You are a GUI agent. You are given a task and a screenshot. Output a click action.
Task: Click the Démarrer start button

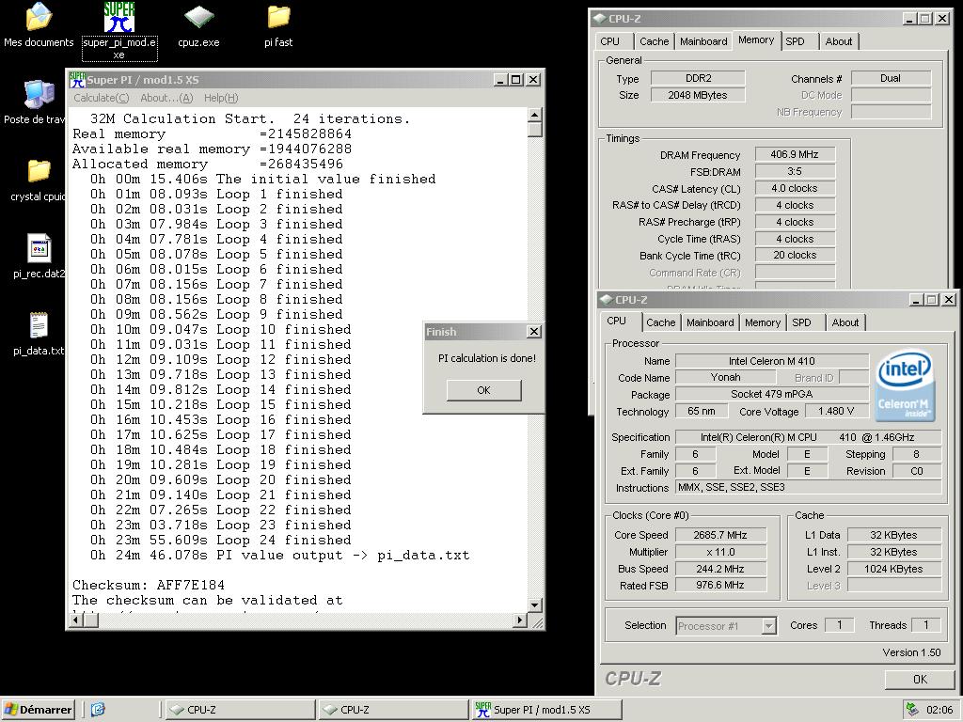(x=38, y=710)
